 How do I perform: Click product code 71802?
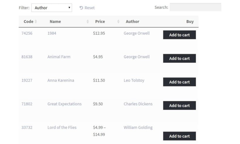(27, 104)
